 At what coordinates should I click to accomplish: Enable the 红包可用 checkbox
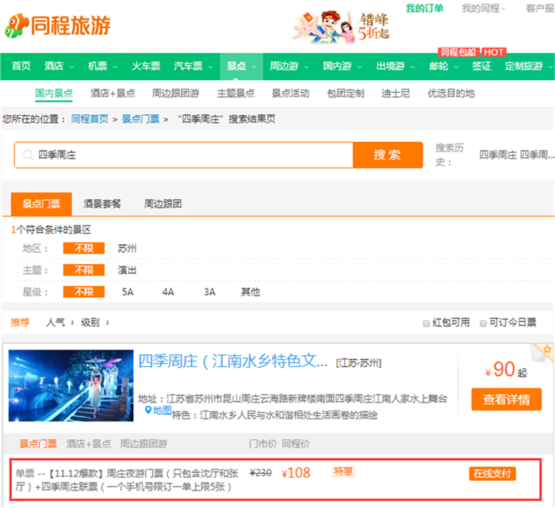(x=428, y=323)
